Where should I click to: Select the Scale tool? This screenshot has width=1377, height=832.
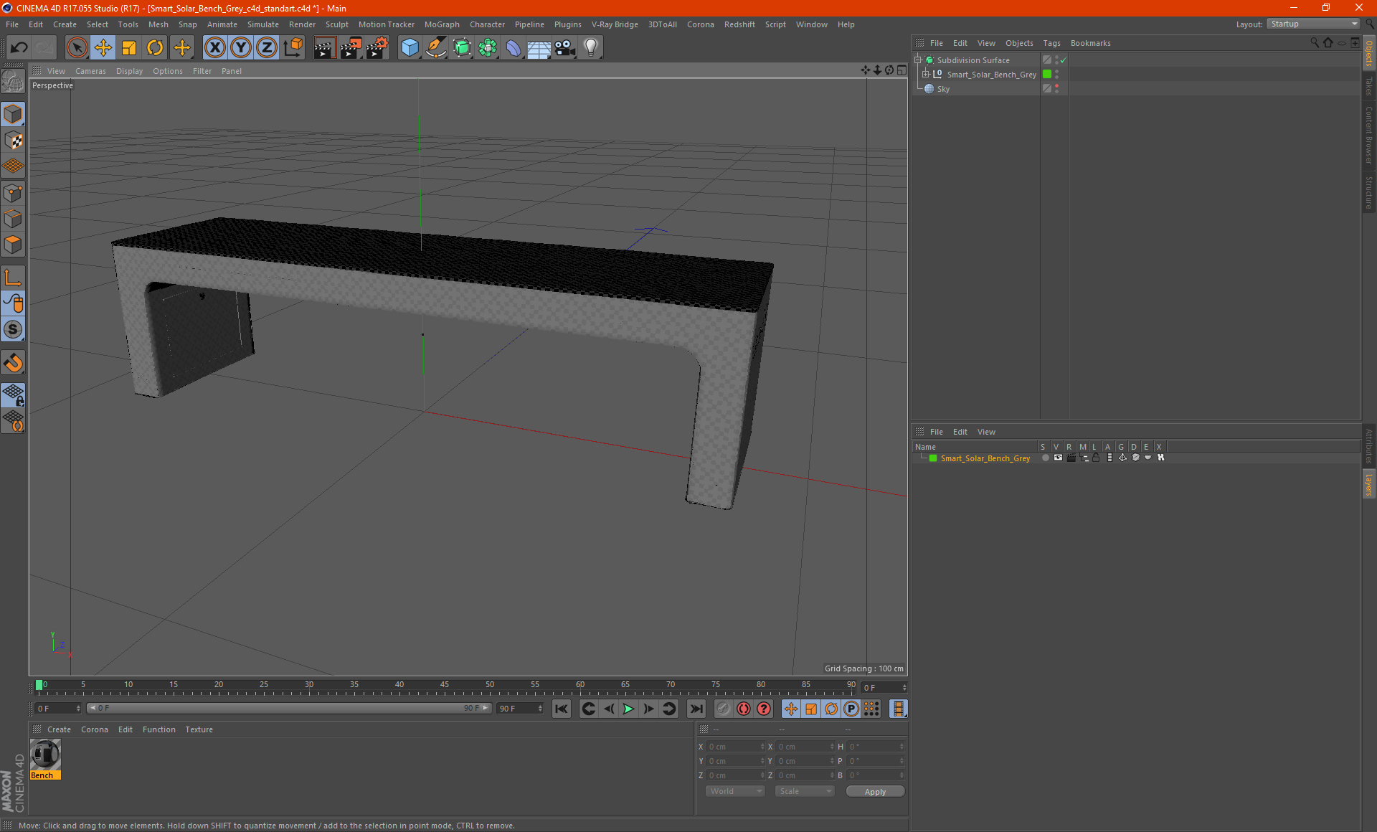point(129,48)
